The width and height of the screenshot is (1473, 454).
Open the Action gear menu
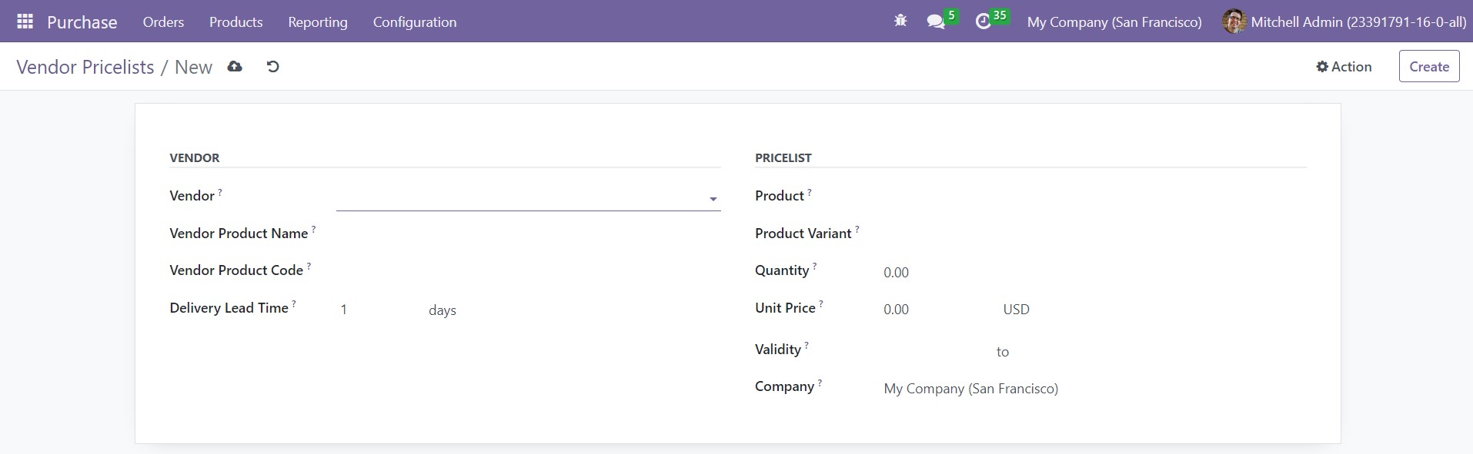point(1344,67)
